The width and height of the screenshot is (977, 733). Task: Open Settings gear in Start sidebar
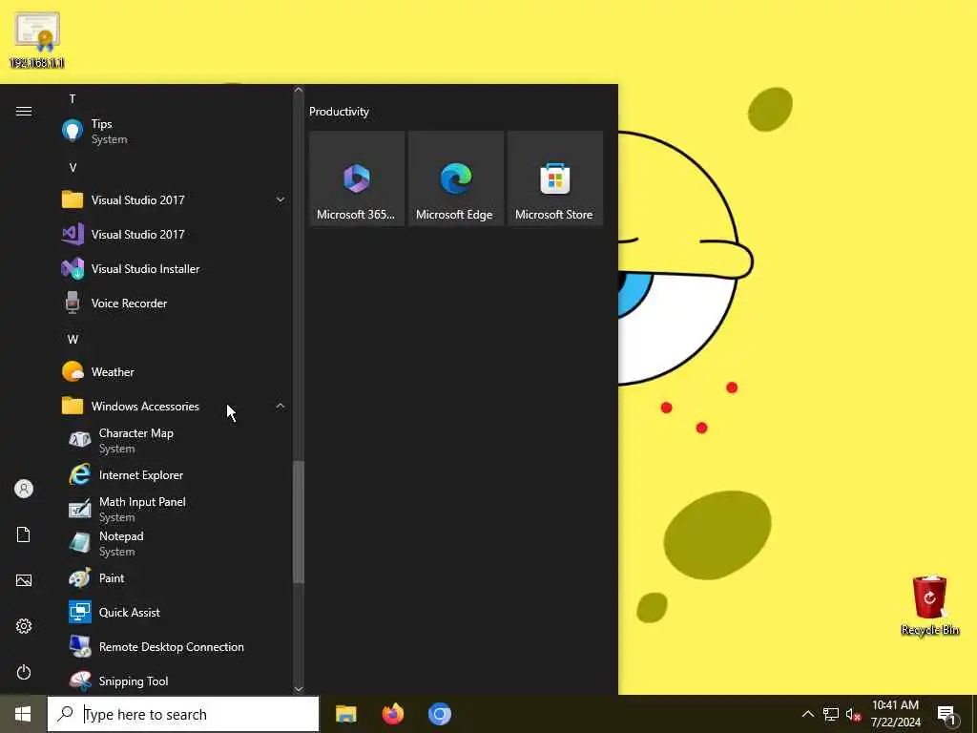pos(24,626)
